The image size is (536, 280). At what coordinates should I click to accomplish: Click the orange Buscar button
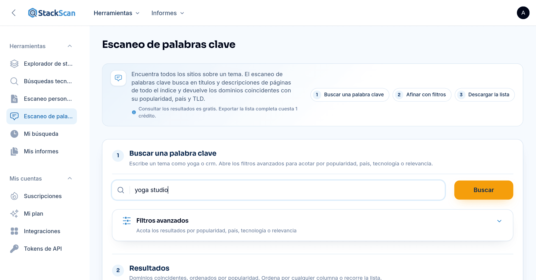click(x=483, y=190)
